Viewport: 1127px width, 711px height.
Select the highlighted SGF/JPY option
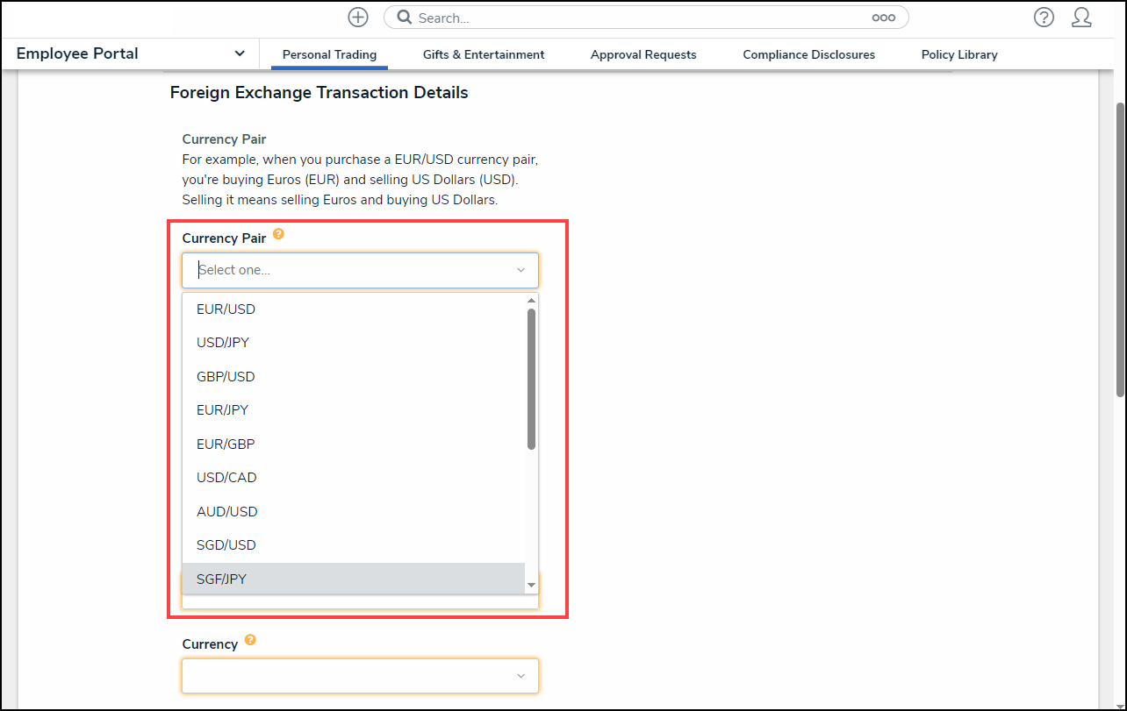222,579
